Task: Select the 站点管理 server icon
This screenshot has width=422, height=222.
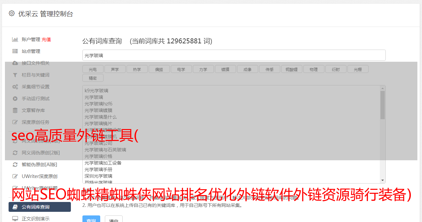Action: tap(15, 51)
